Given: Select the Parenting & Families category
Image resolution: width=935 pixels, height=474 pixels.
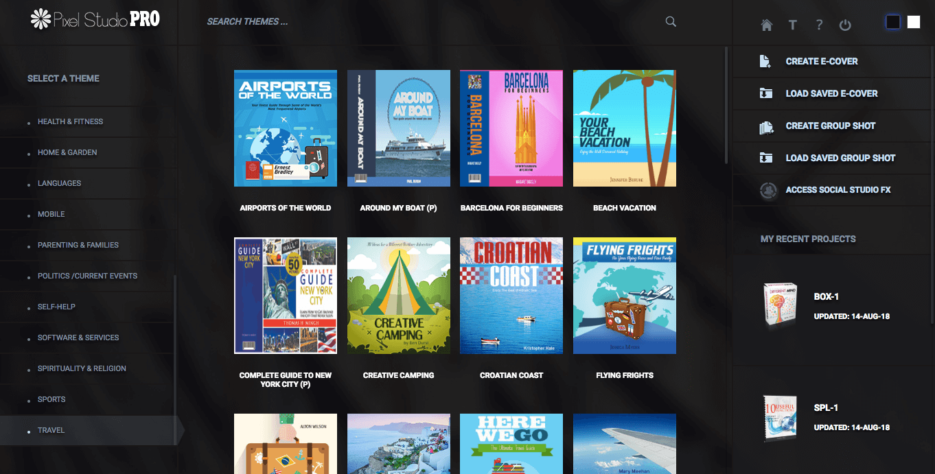Looking at the screenshot, I should [78, 245].
